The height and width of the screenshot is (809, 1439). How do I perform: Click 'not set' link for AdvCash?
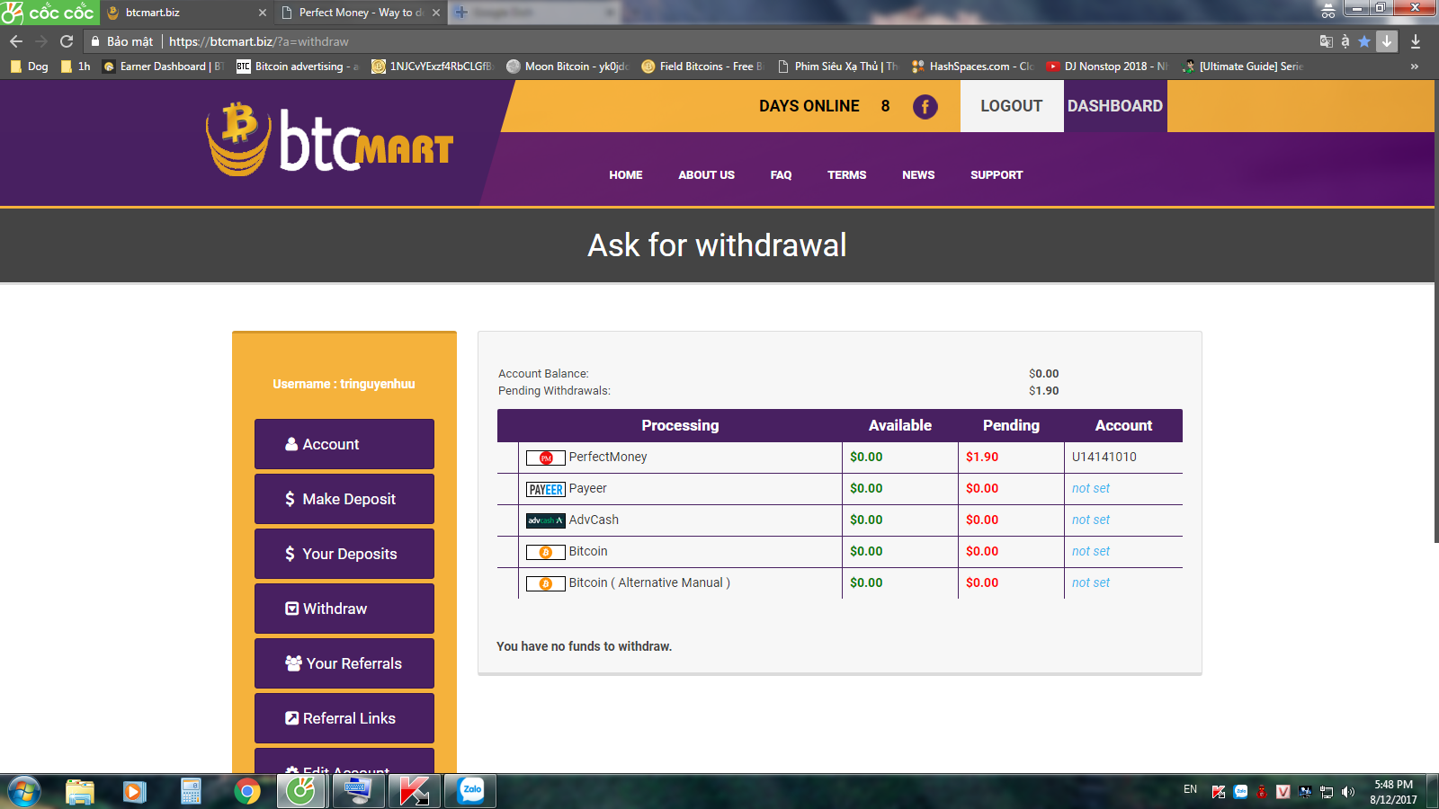1091,520
